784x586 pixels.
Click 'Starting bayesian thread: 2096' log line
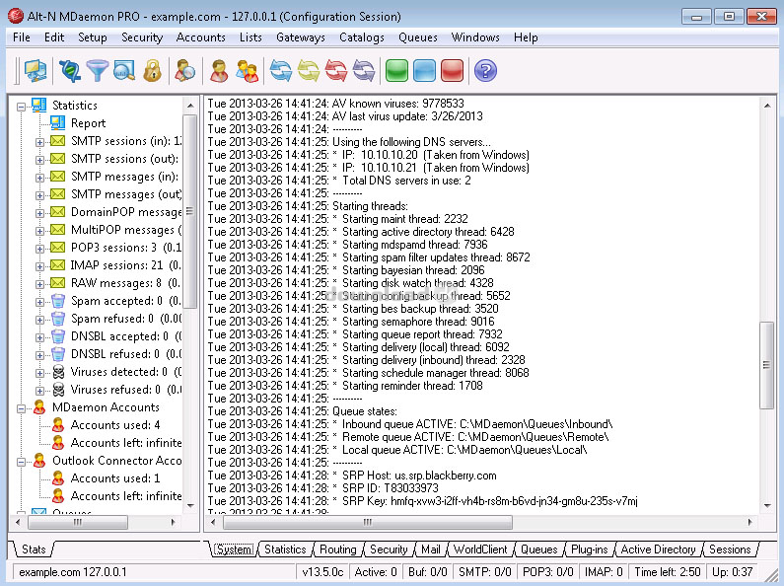413,270
